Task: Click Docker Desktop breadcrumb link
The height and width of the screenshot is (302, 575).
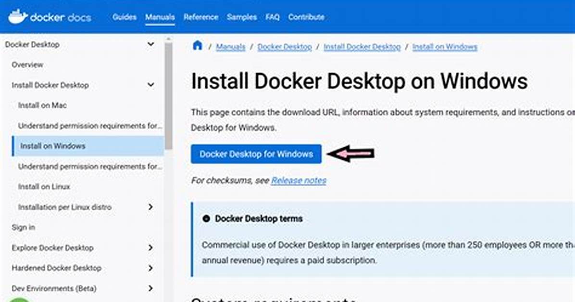Action: (285, 47)
